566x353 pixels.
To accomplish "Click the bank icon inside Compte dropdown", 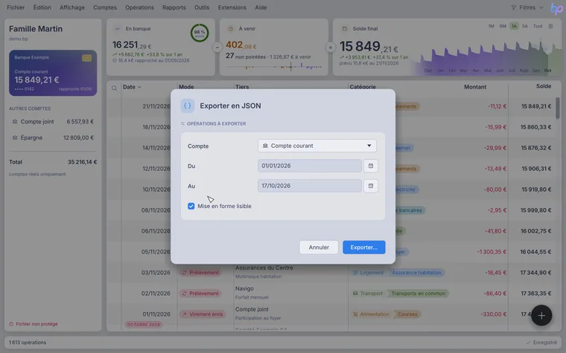I will [x=265, y=146].
